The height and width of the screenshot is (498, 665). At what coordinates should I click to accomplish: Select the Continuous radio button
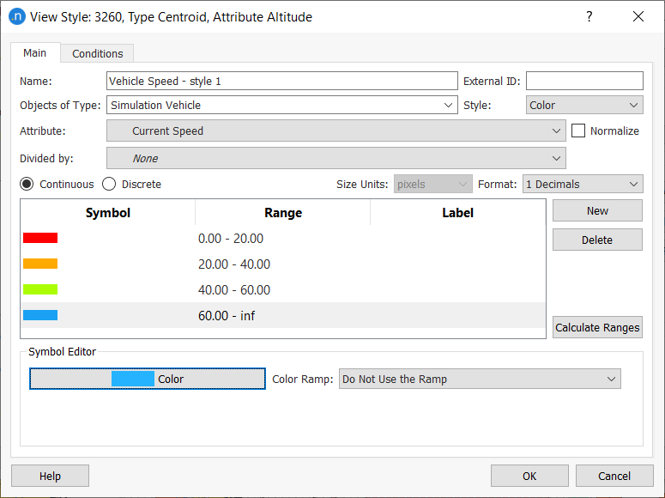coord(27,184)
